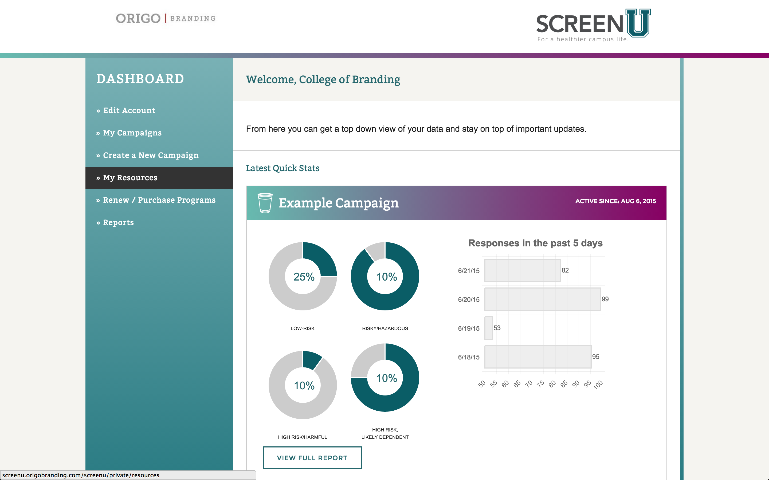Click the View Full Report button

[312, 458]
